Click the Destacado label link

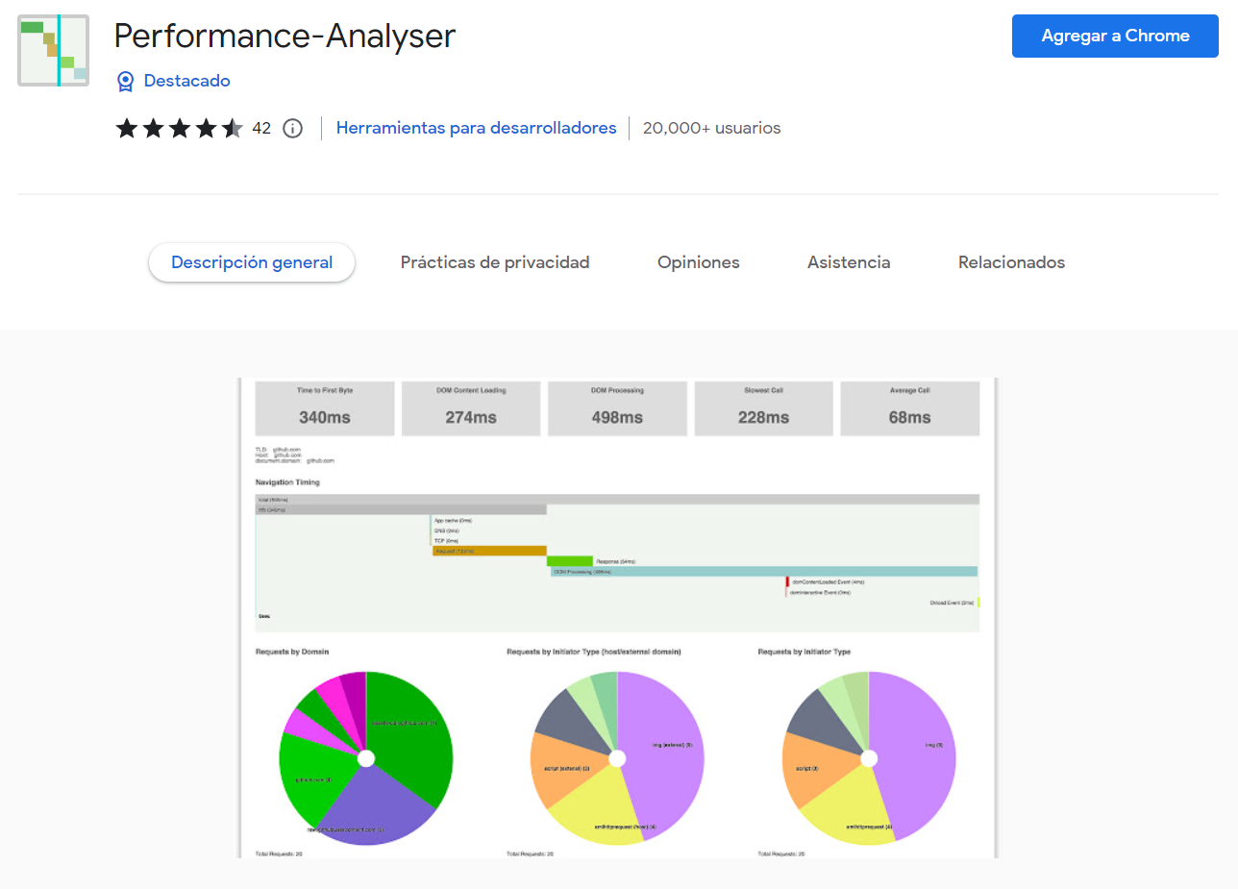(x=186, y=81)
